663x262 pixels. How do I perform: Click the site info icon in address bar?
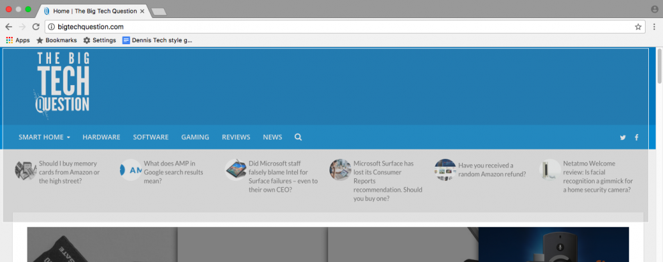pos(52,27)
